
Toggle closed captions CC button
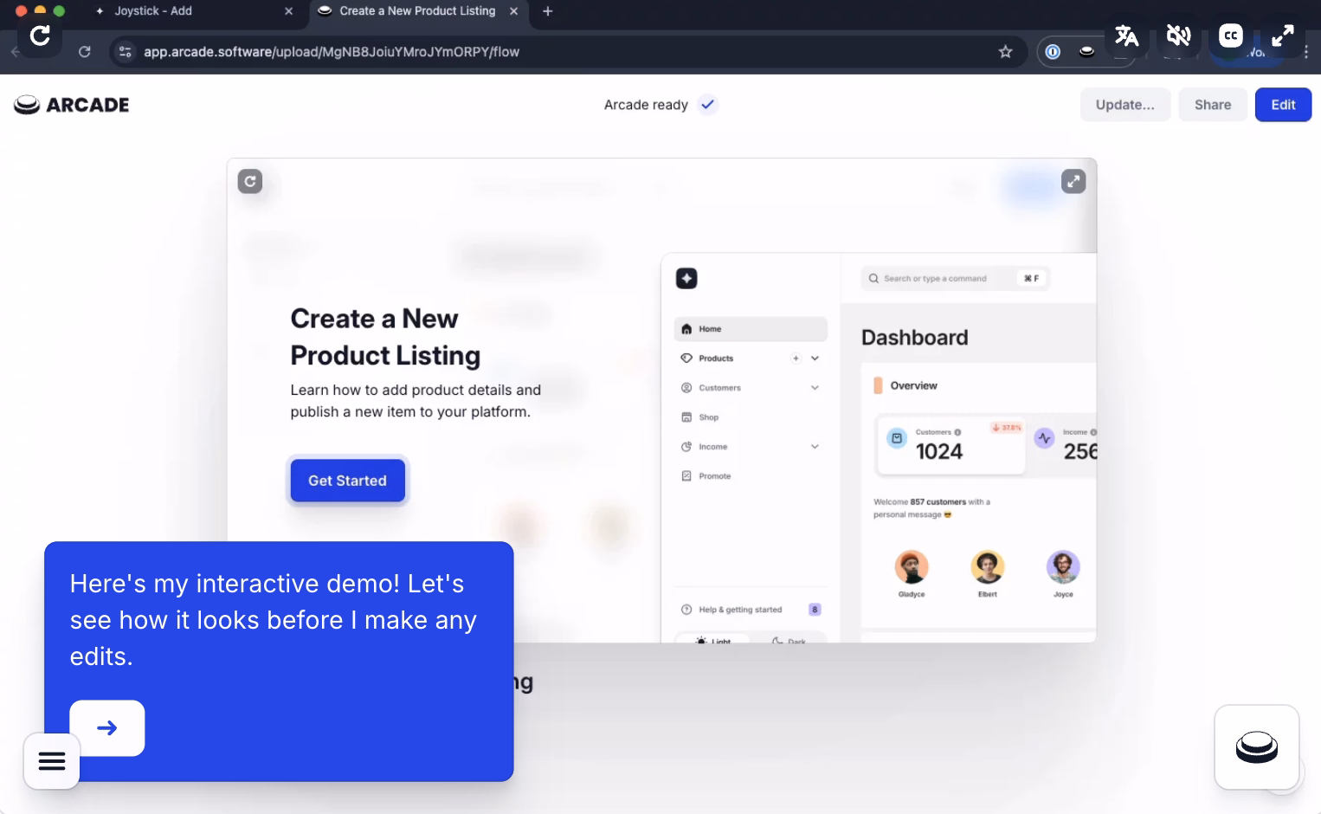point(1230,36)
